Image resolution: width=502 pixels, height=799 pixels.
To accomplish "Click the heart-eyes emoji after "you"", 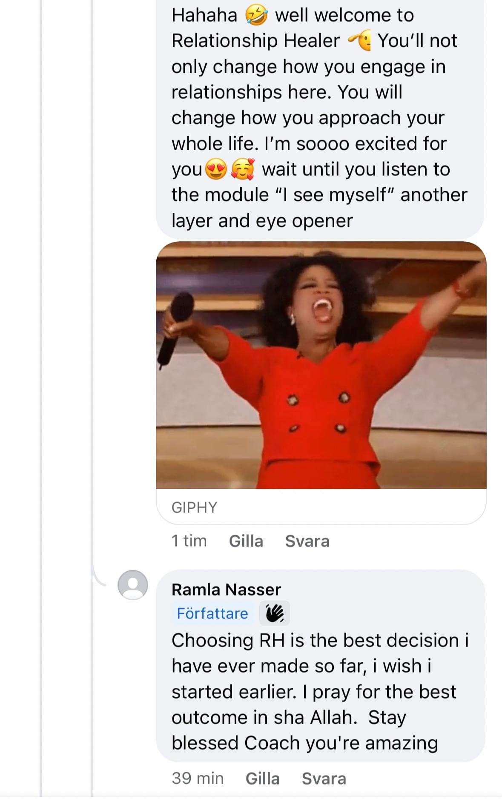I will [x=216, y=169].
